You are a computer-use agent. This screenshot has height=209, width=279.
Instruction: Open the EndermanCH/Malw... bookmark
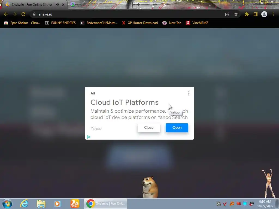(99, 23)
